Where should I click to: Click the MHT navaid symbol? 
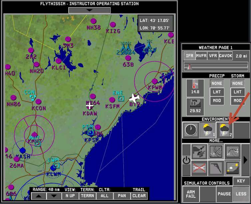click(38, 143)
